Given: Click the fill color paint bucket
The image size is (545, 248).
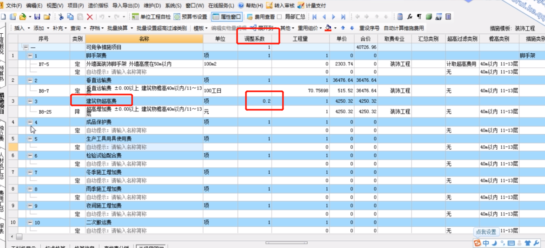Looking at the screenshot, I should [x=328, y=28].
